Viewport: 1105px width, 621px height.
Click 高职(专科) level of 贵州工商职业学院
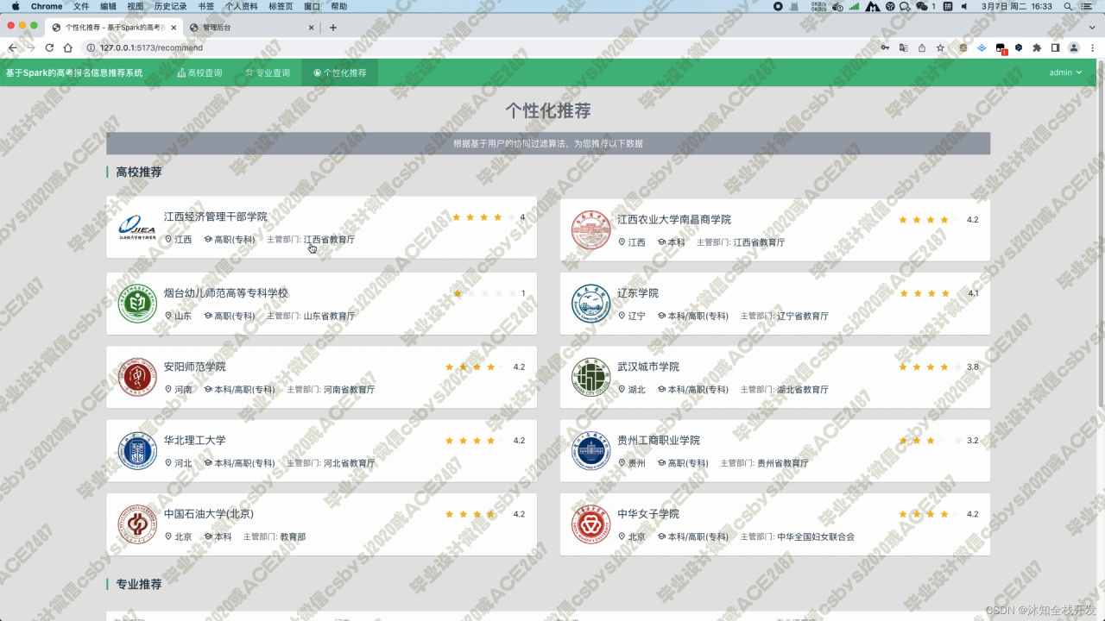pyautogui.click(x=688, y=463)
